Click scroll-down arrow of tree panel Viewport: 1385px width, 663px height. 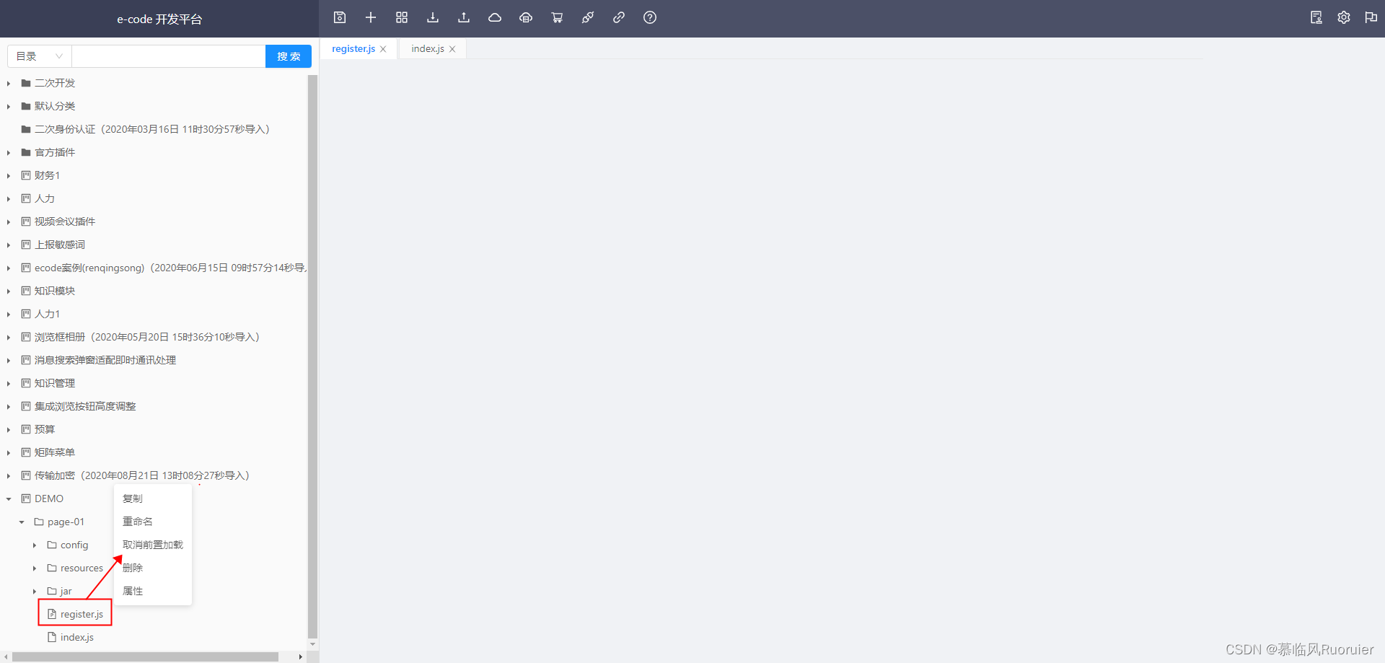(312, 644)
